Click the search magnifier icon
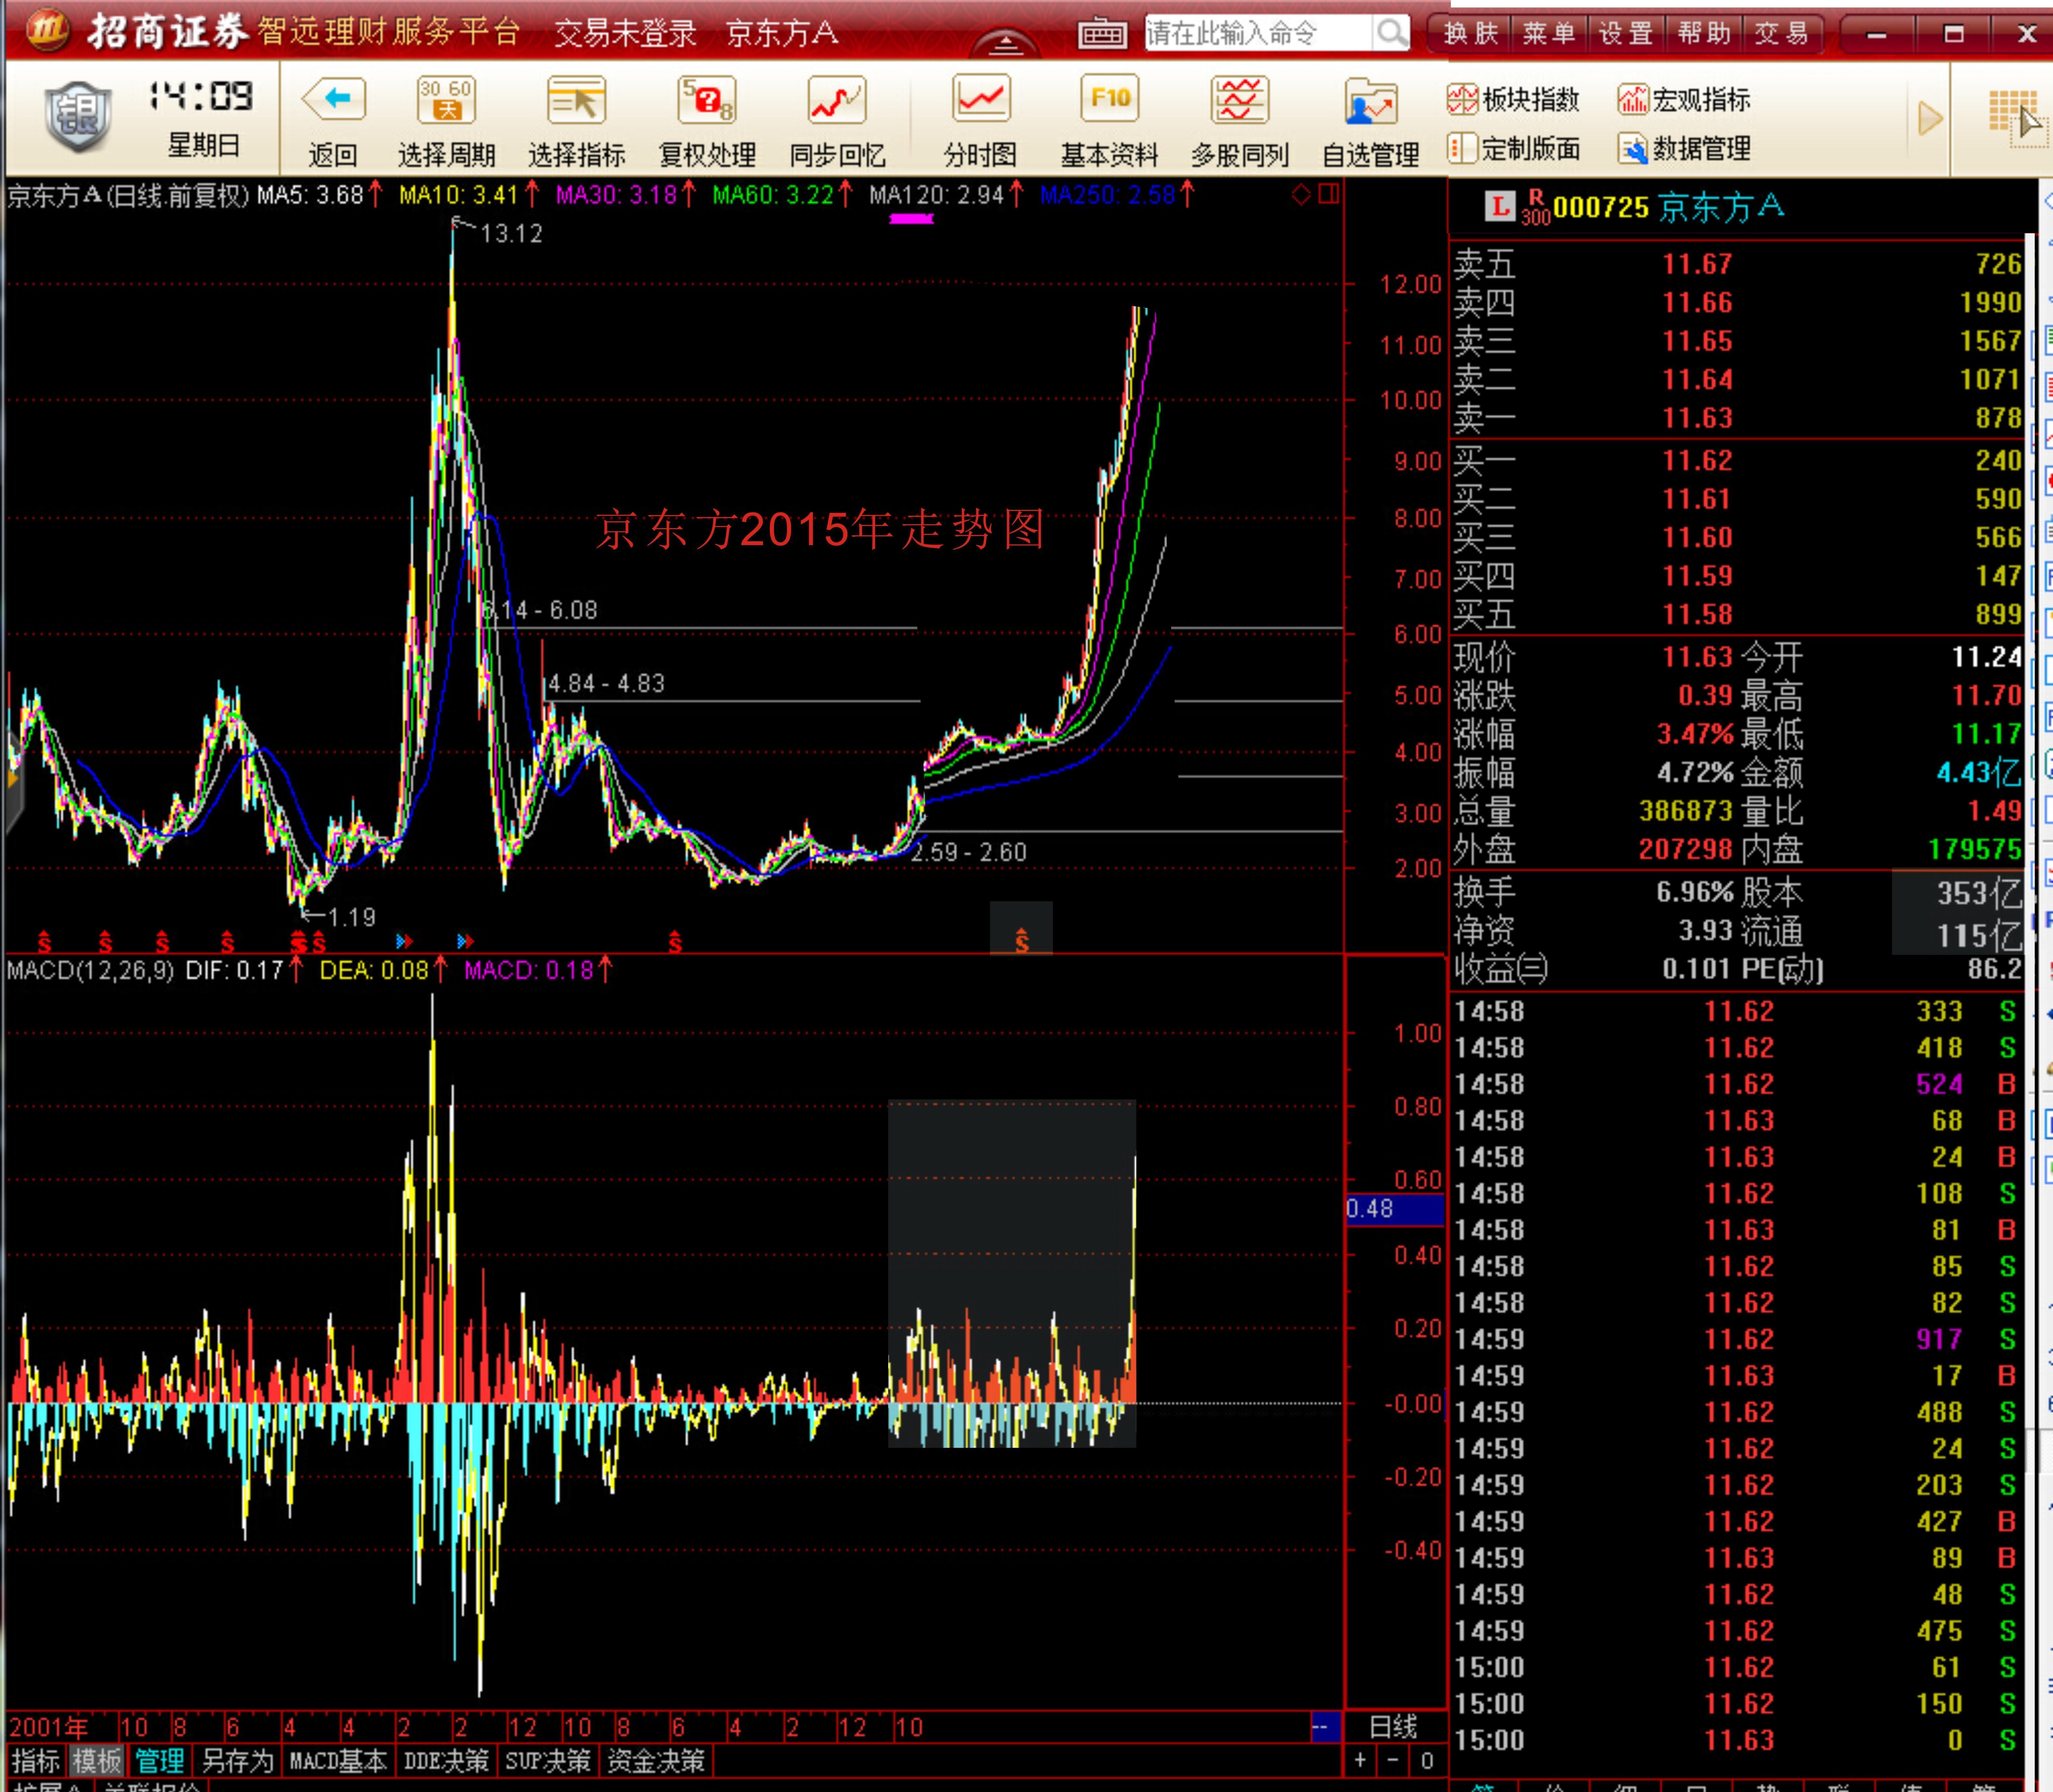This screenshot has width=2053, height=1792. [x=1391, y=33]
